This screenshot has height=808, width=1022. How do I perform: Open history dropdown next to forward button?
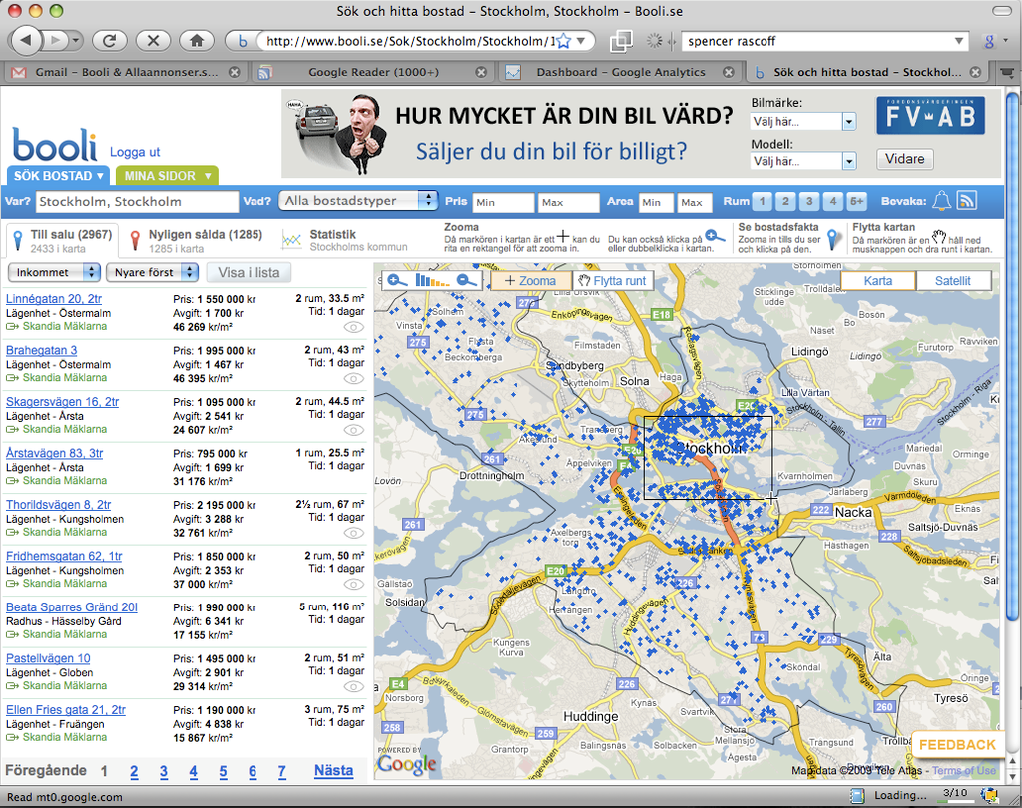click(76, 40)
